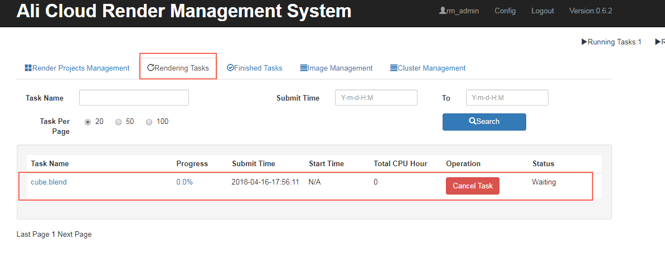Click the grid icon beside Render Projects Management

point(28,68)
